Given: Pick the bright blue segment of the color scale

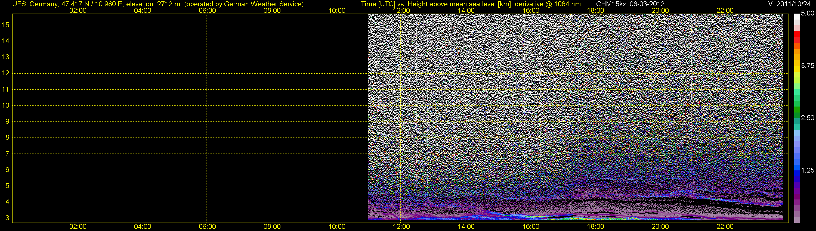Looking at the screenshot, I should pyautogui.click(x=797, y=167).
